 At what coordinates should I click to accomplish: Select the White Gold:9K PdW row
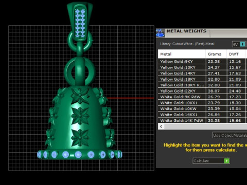pos(202,97)
